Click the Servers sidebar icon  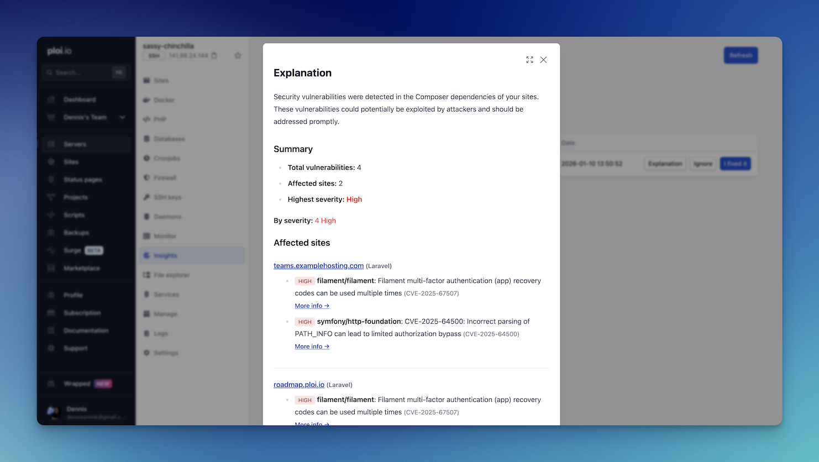pyautogui.click(x=51, y=144)
